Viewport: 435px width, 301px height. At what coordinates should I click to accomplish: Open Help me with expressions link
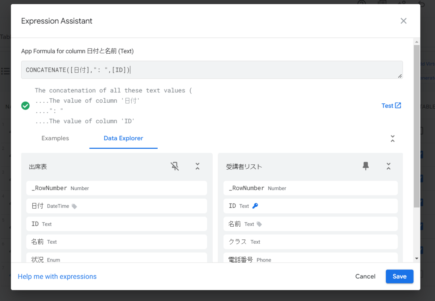coord(57,277)
